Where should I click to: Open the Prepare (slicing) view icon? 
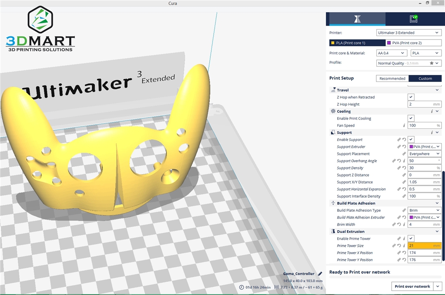point(357,19)
